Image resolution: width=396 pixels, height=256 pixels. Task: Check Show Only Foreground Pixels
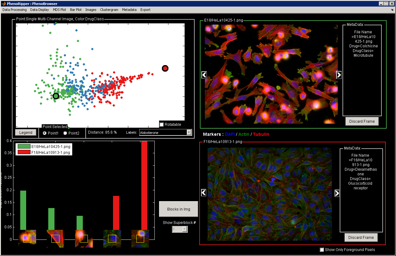(x=322, y=249)
